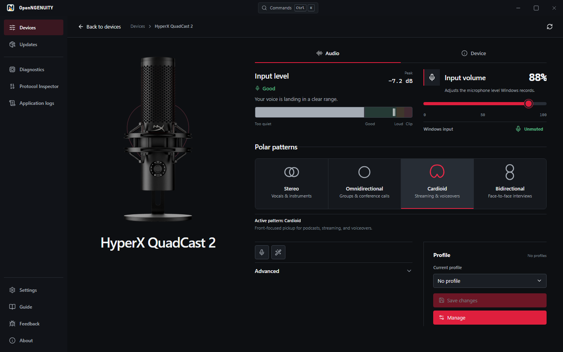Click the Protocol Inspector sidebar icon
This screenshot has width=563, height=352.
[x=13, y=86]
